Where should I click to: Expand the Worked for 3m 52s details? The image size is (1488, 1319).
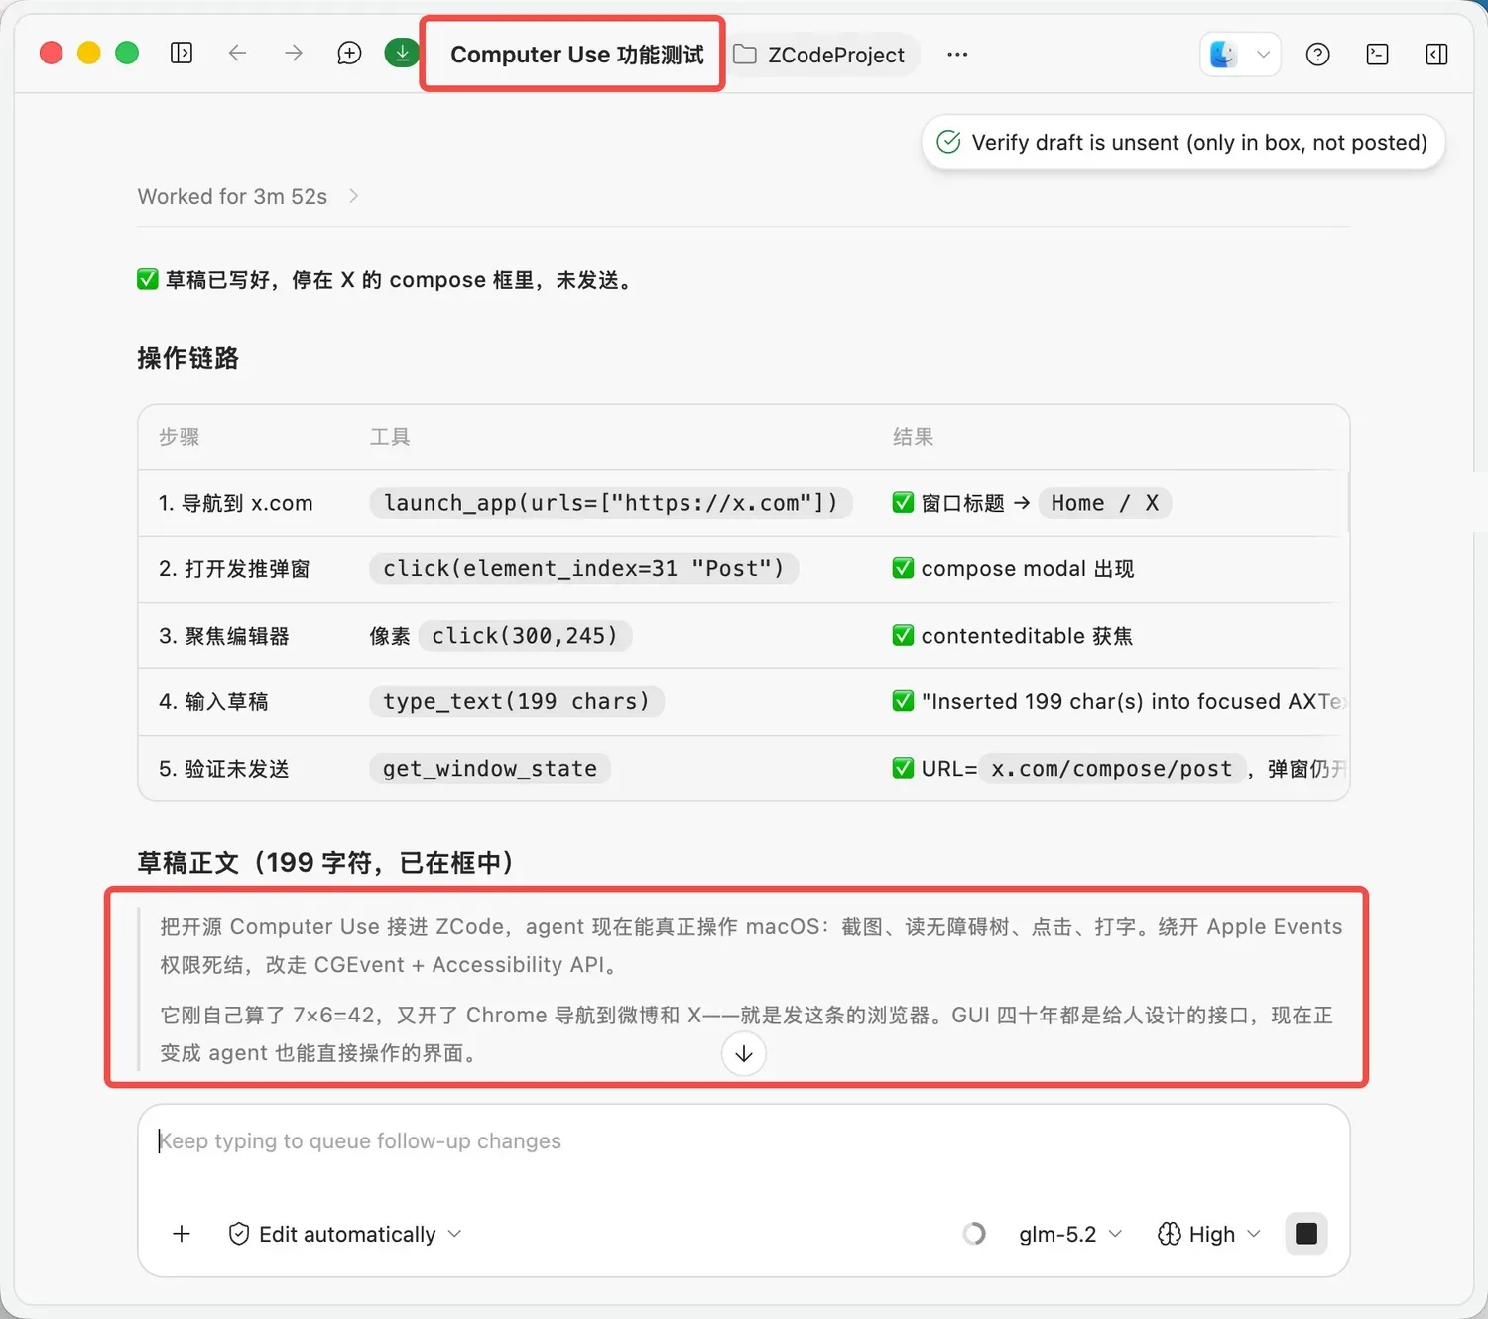[248, 196]
